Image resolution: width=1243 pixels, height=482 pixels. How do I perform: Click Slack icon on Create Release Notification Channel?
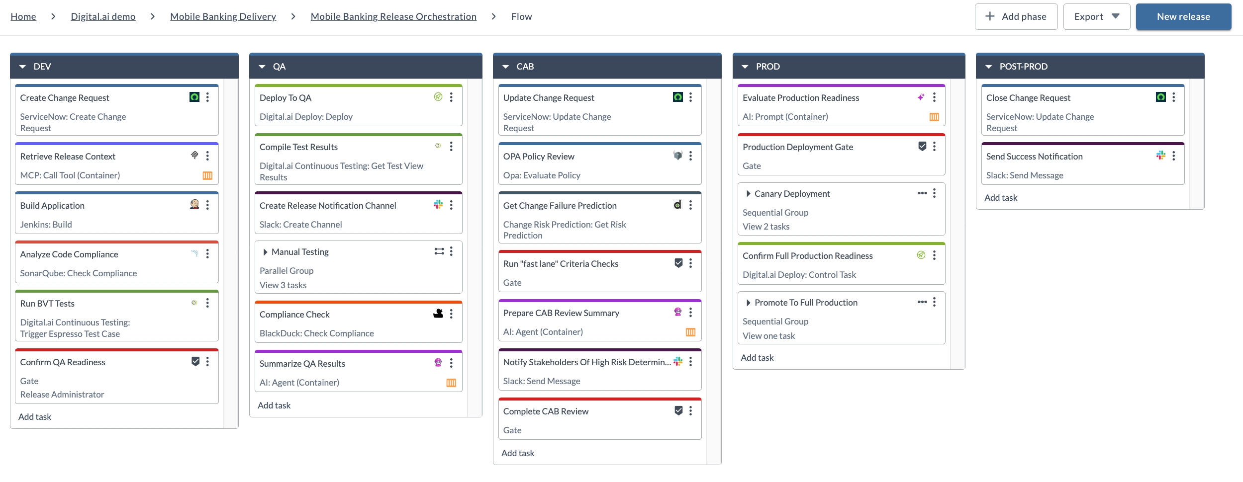[438, 205]
